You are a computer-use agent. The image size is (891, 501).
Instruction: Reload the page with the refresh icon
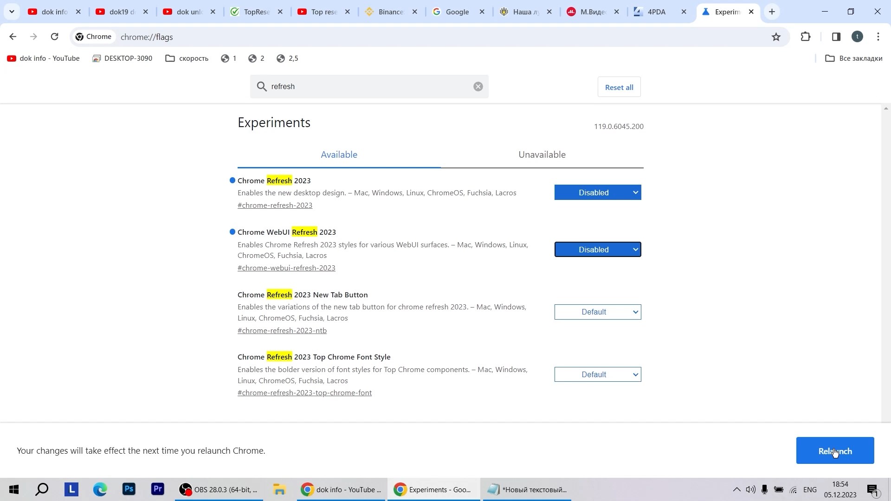coord(54,37)
